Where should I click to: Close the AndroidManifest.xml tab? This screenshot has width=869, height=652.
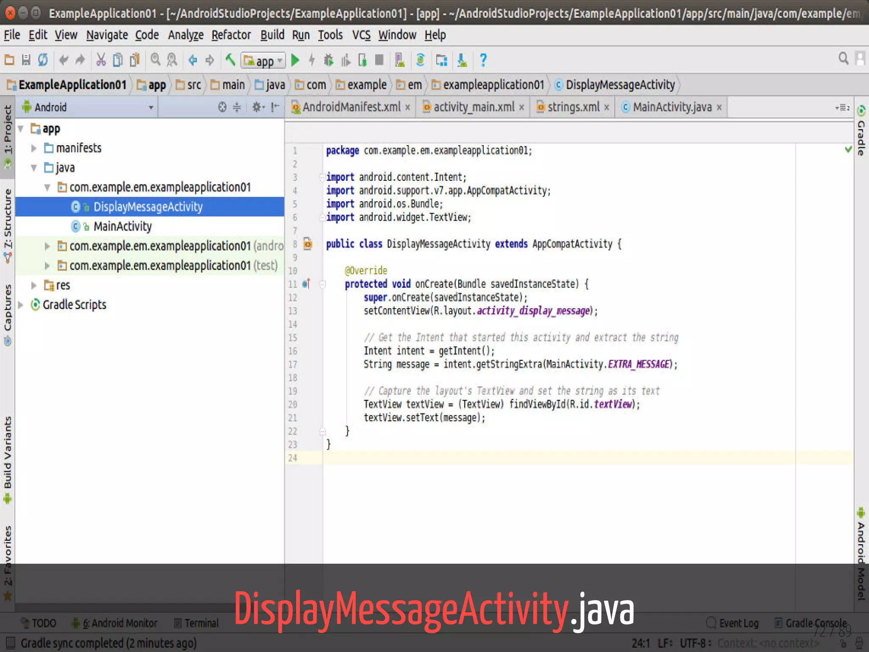click(x=407, y=107)
